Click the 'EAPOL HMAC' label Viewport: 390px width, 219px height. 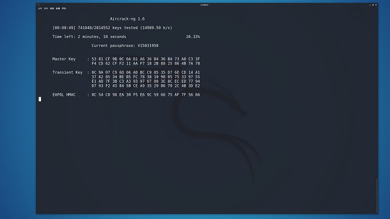pos(64,95)
